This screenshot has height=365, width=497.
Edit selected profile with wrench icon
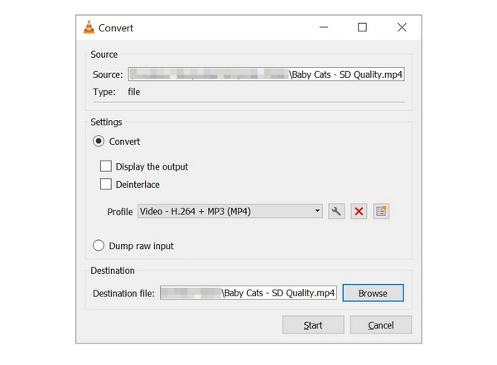tap(336, 211)
